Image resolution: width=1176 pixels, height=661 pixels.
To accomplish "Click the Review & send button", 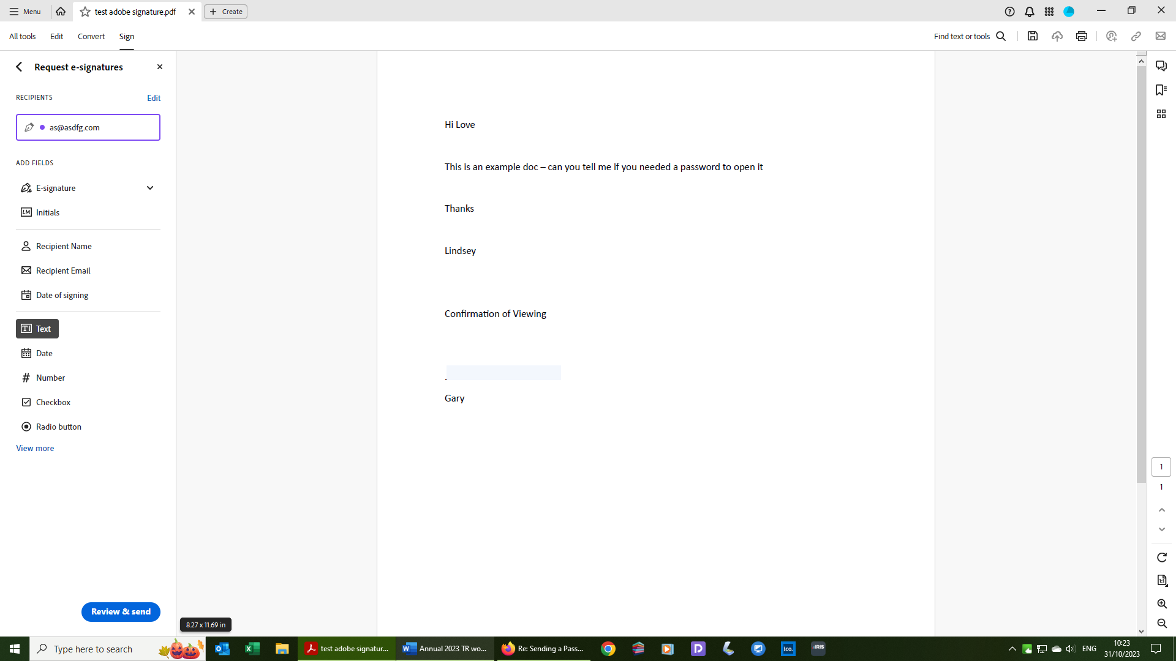I will pyautogui.click(x=120, y=611).
